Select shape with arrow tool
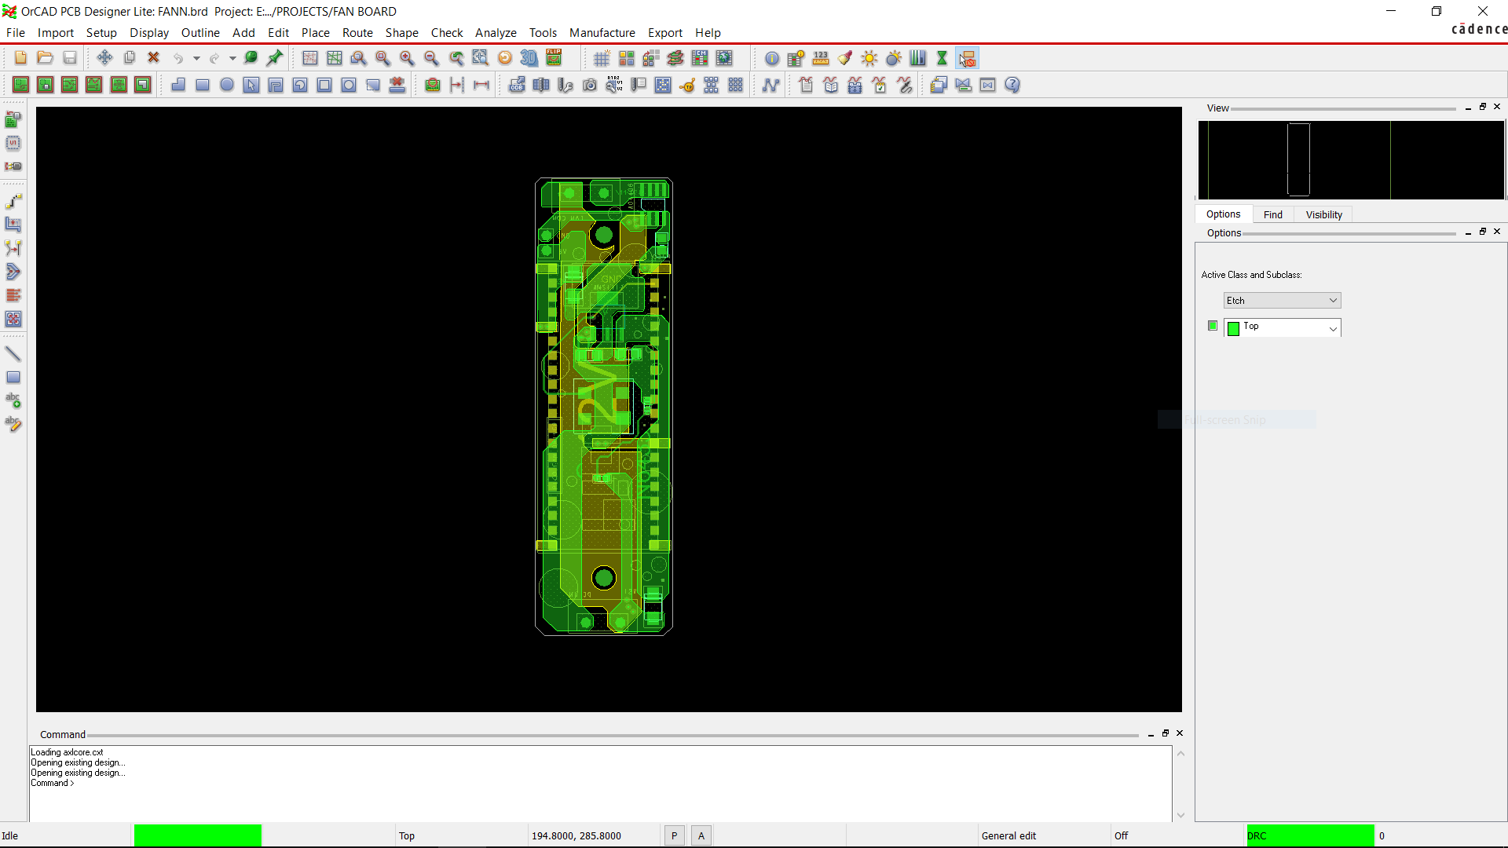The width and height of the screenshot is (1508, 848). [x=251, y=85]
